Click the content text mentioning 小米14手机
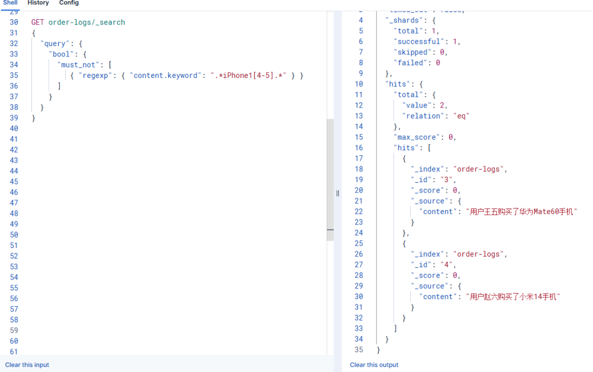The width and height of the screenshot is (593, 372). [x=513, y=297]
